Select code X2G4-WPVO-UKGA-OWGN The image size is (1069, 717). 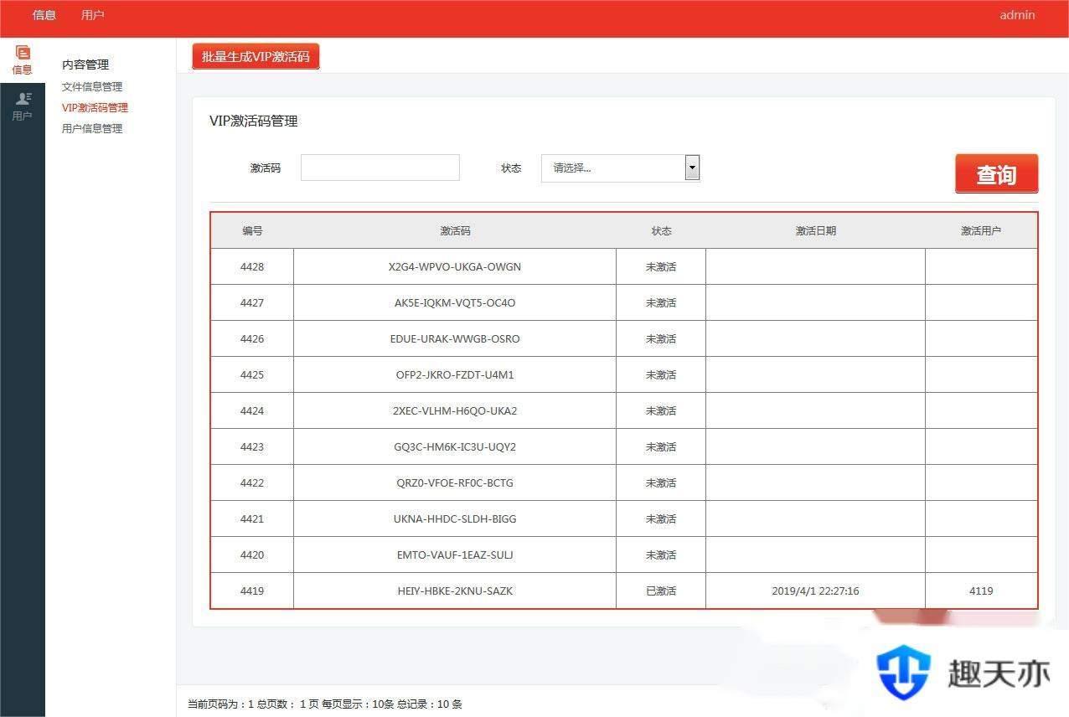tap(455, 266)
